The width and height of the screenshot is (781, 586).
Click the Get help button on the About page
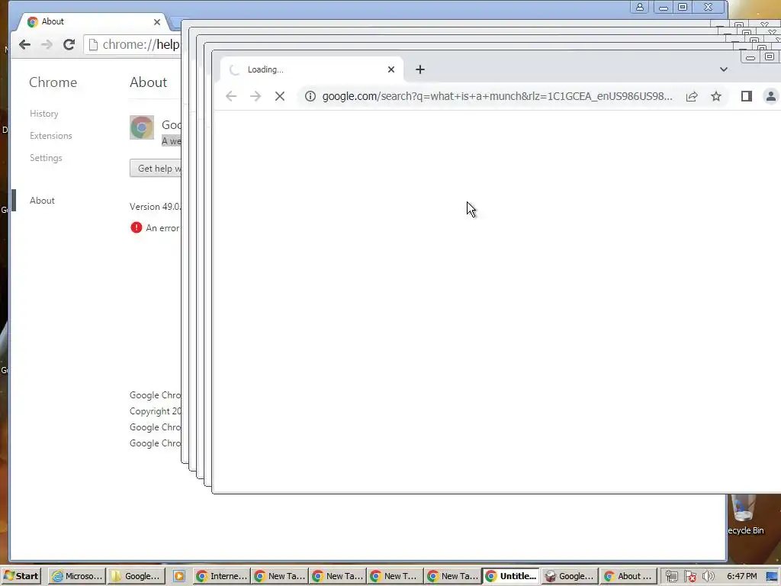tap(156, 169)
